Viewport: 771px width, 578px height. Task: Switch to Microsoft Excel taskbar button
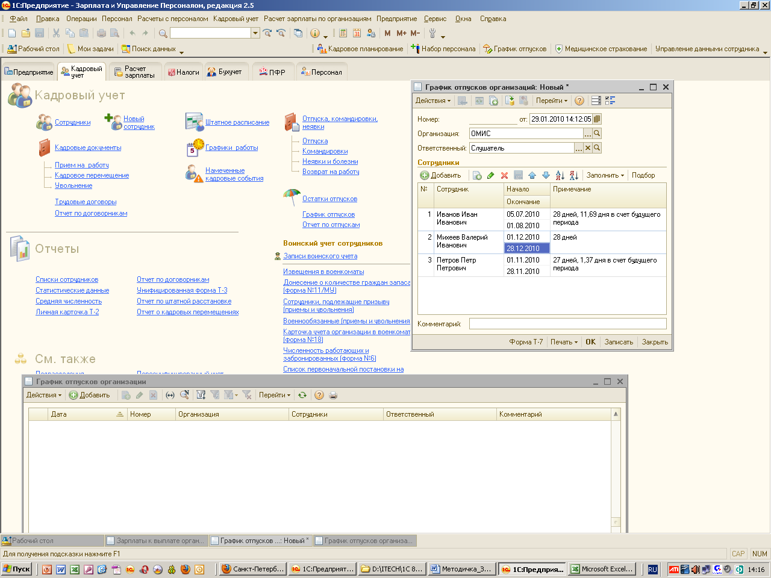click(602, 569)
